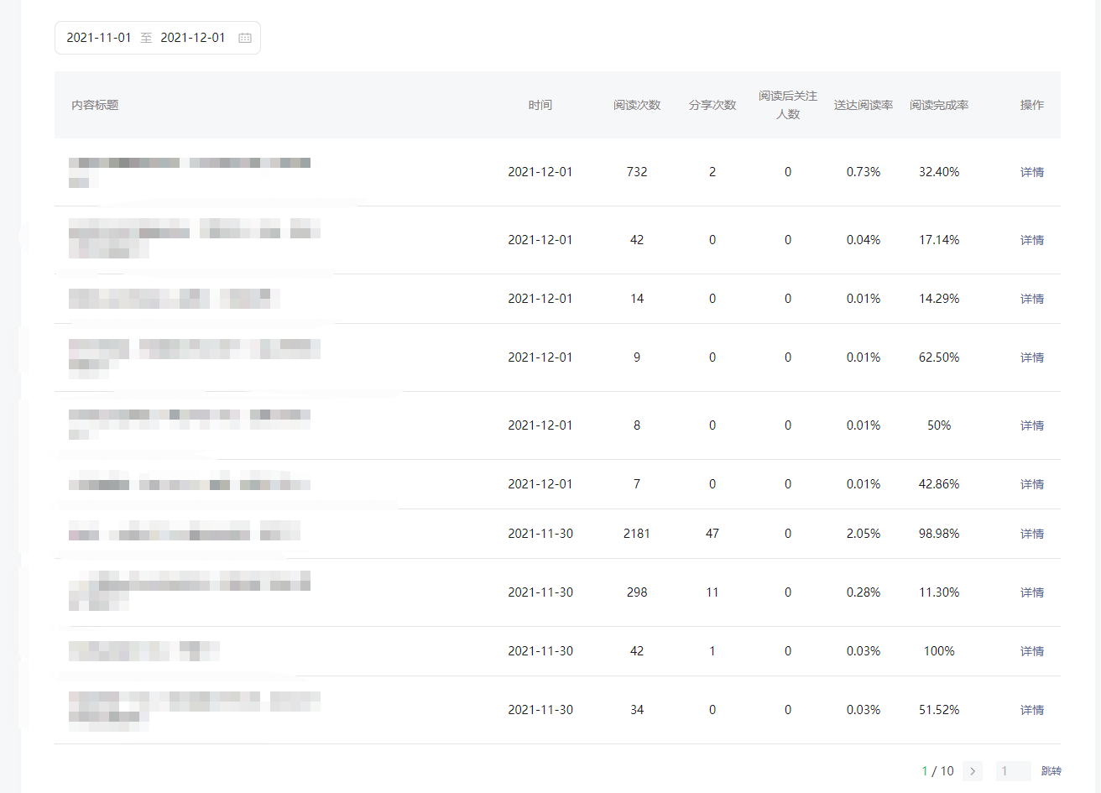Image resolution: width=1101 pixels, height=793 pixels.
Task: Click the end date 2021-12-01 field
Action: click(193, 38)
